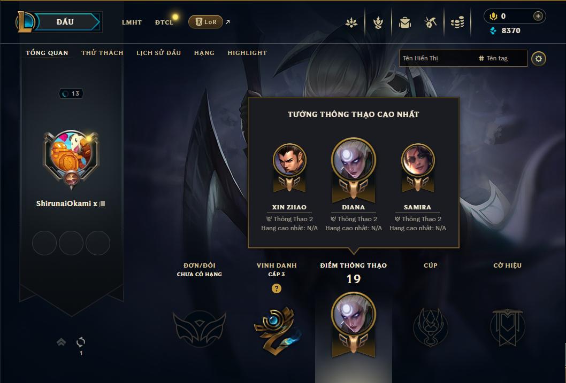Open profile settings gear icon
Screen dimensions: 566x383
coord(539,59)
